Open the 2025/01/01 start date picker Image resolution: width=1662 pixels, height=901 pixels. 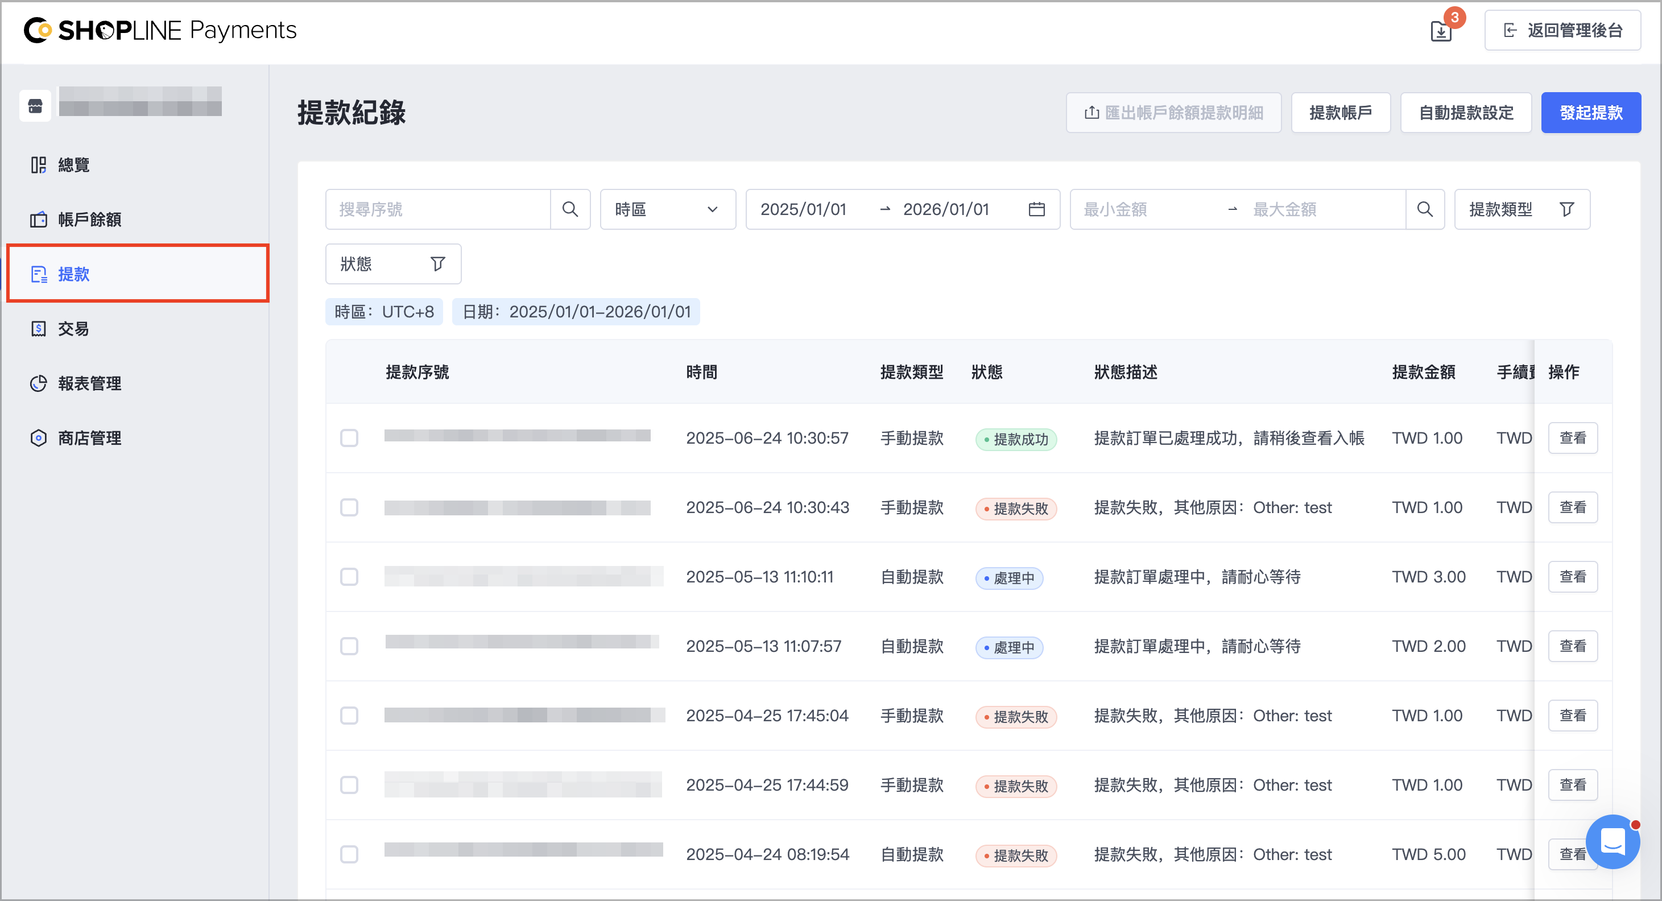point(803,209)
